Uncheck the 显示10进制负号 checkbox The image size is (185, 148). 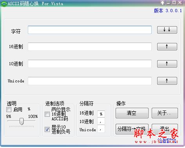[47, 129]
